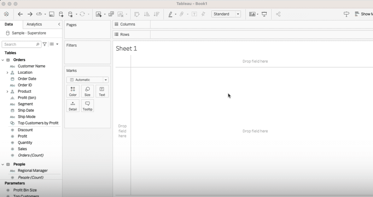Open the Highlight dropdown arrow

click(176, 14)
